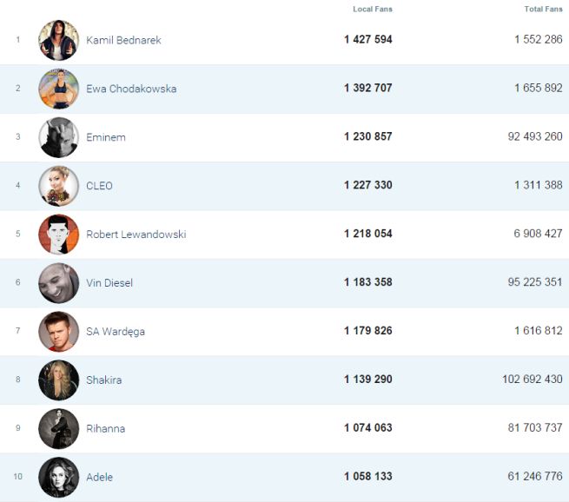Sort by Local Fans column header
The width and height of the screenshot is (569, 502).
point(373,9)
